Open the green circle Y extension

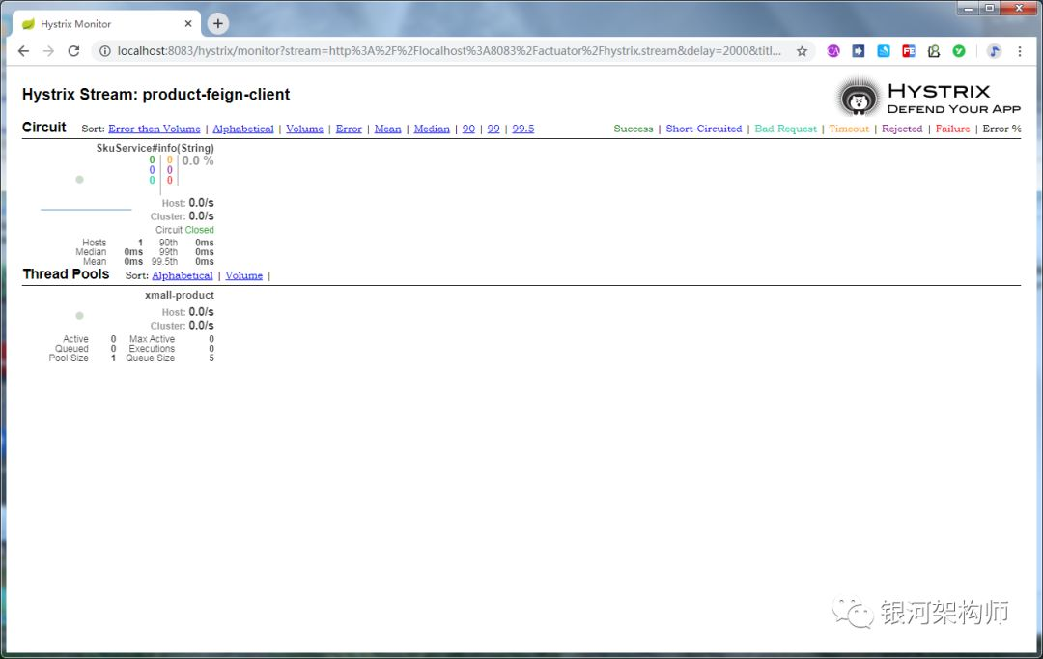[x=959, y=51]
